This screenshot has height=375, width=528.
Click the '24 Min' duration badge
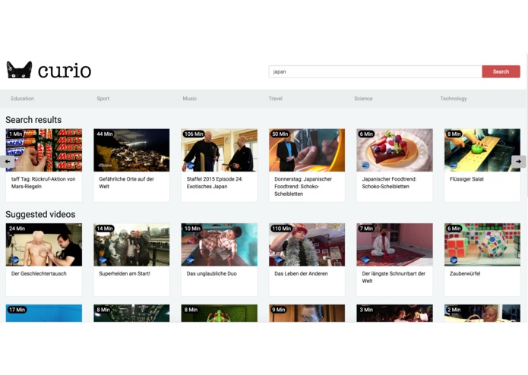[x=17, y=228]
